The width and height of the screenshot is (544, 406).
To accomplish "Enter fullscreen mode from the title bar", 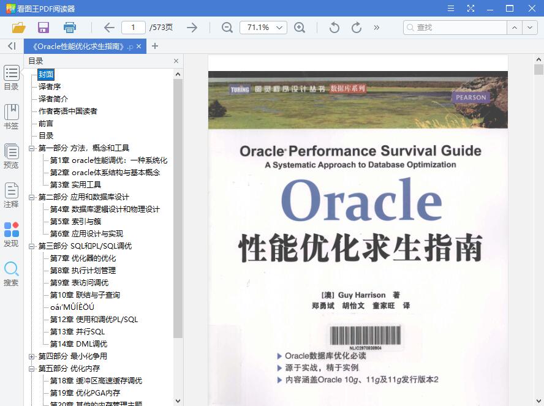I will pyautogui.click(x=470, y=9).
